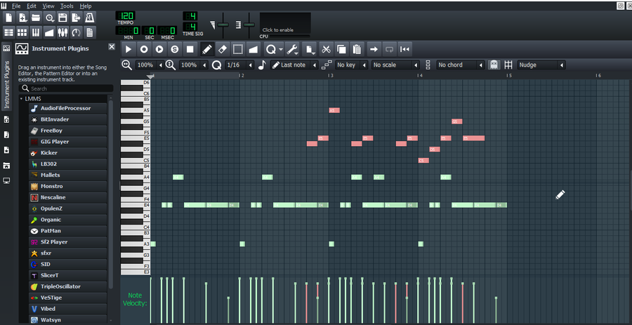Show the Song Editor window icon
This screenshot has width=632, height=325.
9,32
